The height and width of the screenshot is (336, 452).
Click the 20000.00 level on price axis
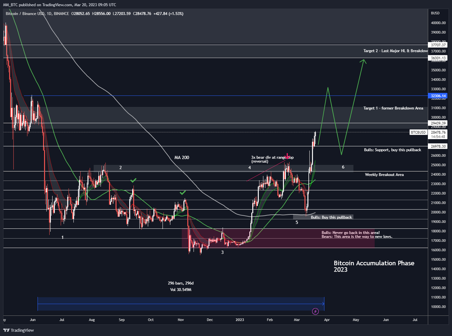(x=438, y=212)
